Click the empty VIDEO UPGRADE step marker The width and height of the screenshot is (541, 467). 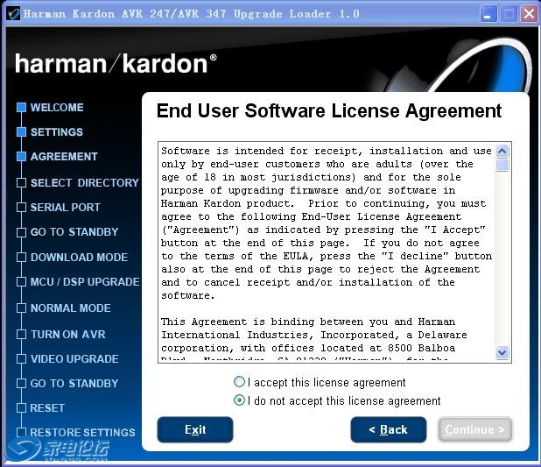pyautogui.click(x=21, y=359)
